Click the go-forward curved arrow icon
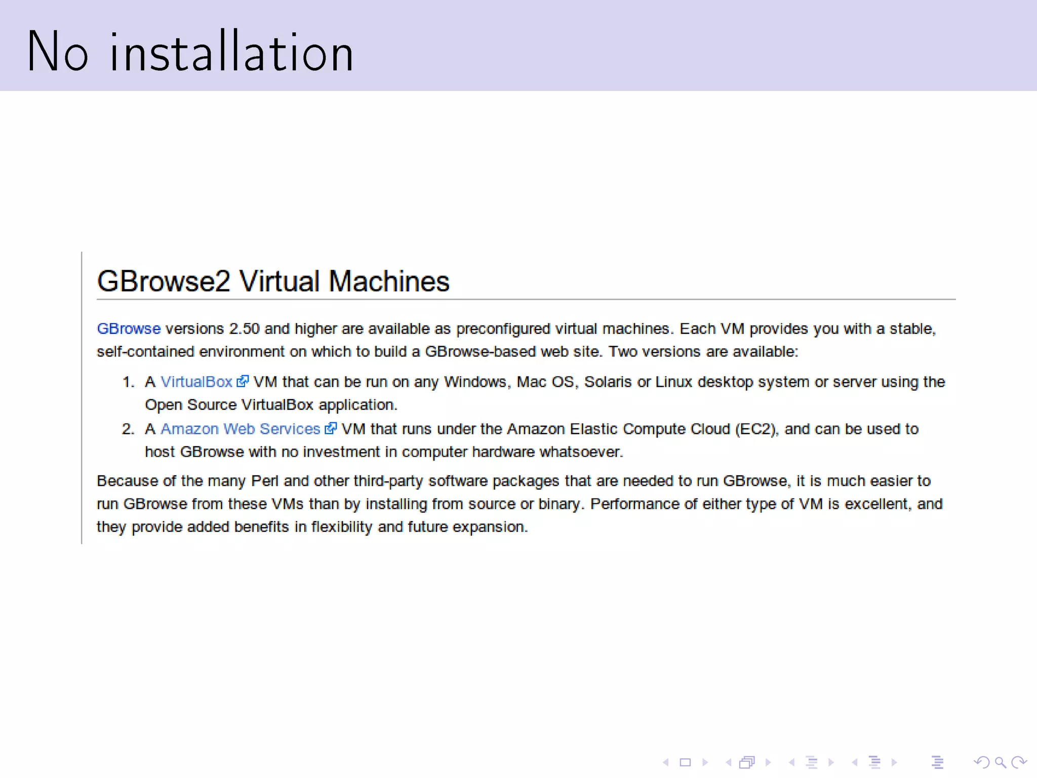Image resolution: width=1037 pixels, height=778 pixels. click(x=1019, y=762)
